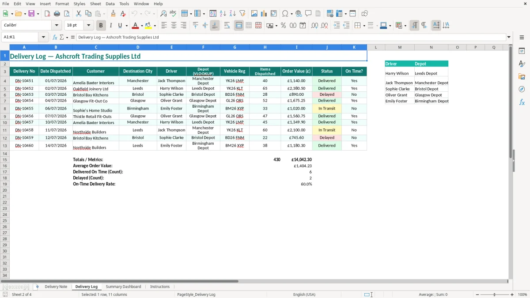Screen dimensions: 530x298
Task: Open the Gallery in the sidebar
Action: point(522,76)
